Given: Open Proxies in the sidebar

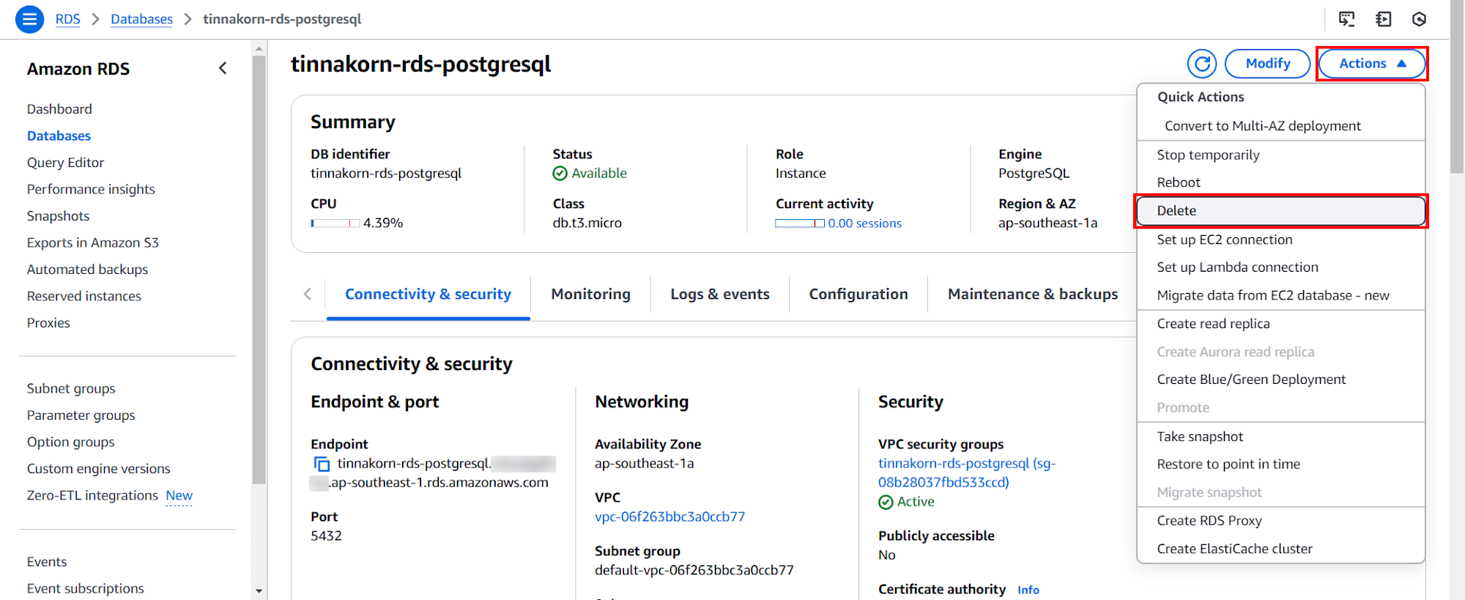Looking at the screenshot, I should click(48, 323).
